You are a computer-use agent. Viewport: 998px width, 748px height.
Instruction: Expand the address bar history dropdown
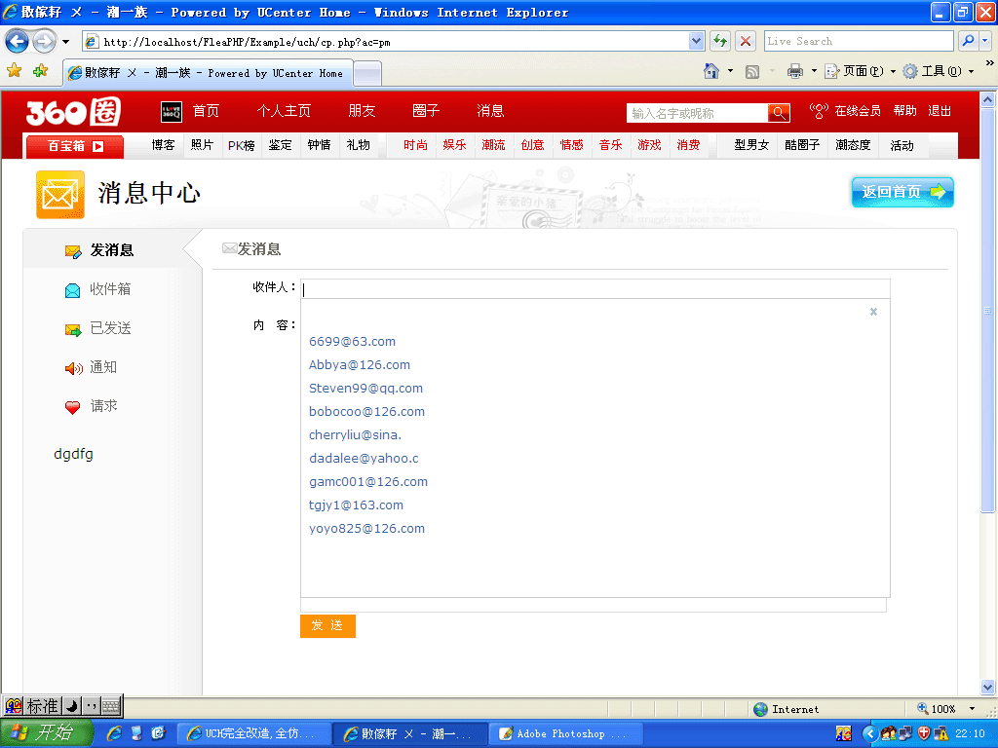click(x=696, y=42)
